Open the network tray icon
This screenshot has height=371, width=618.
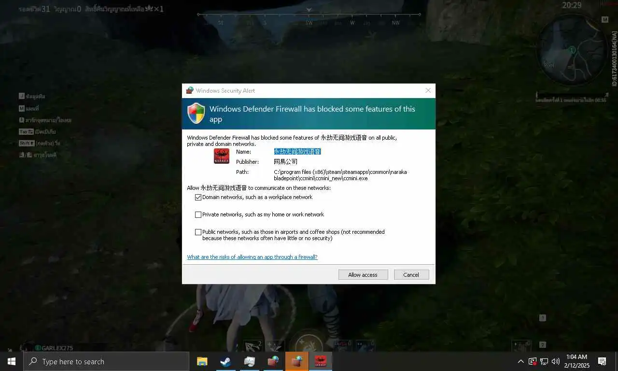(x=544, y=361)
